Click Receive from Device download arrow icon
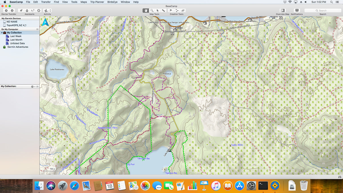 click(x=12, y=11)
